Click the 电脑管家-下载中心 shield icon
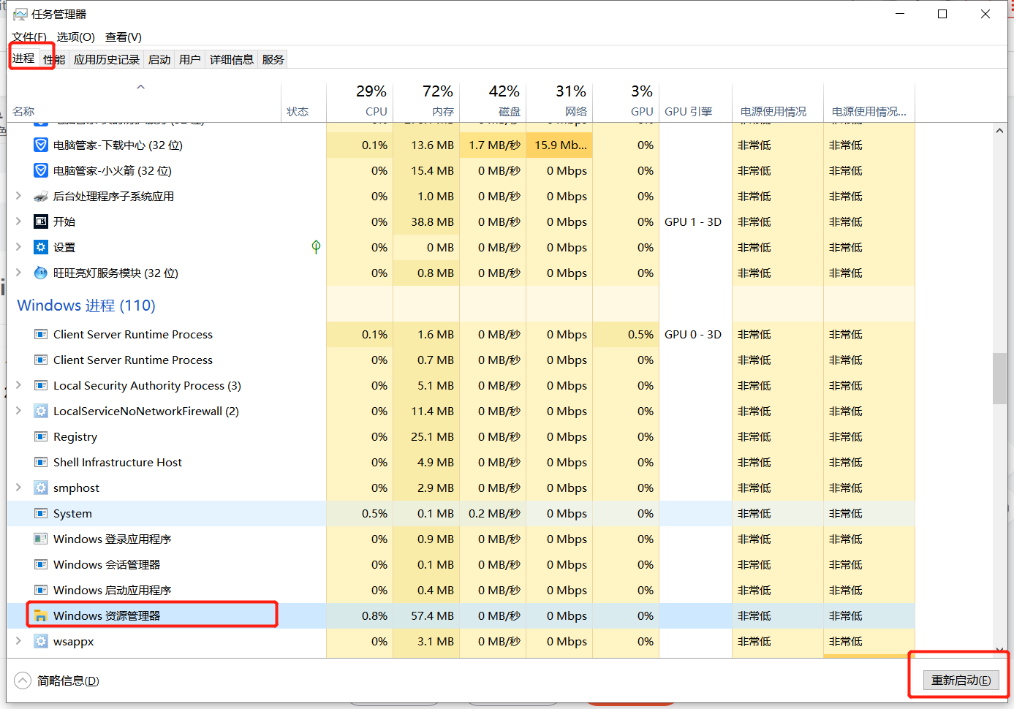The image size is (1014, 709). (40, 145)
